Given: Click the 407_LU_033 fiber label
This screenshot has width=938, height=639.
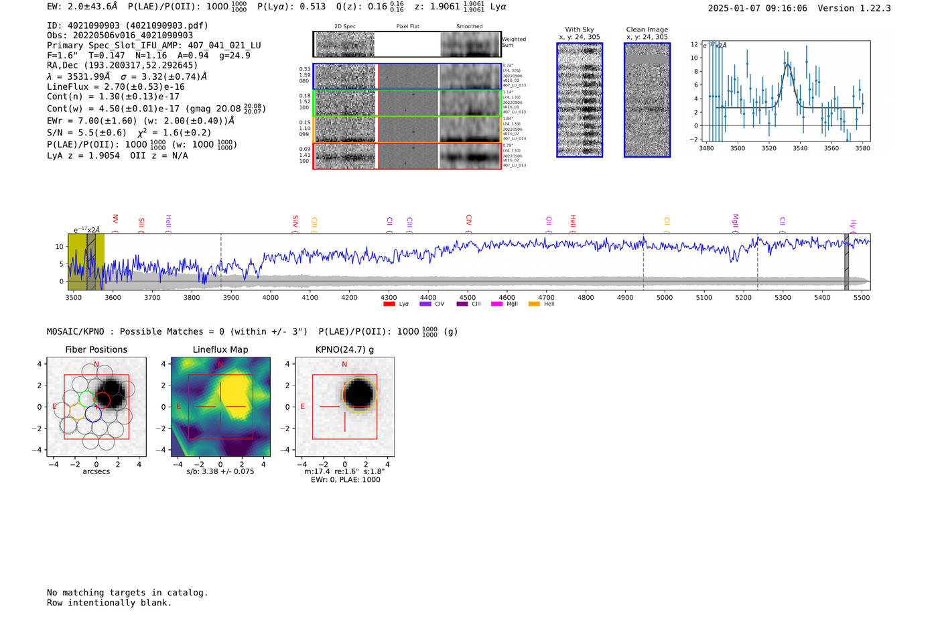Looking at the screenshot, I should click(x=515, y=85).
